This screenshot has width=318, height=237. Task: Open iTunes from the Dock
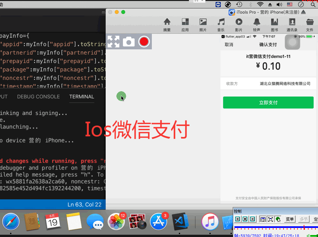point(210,222)
